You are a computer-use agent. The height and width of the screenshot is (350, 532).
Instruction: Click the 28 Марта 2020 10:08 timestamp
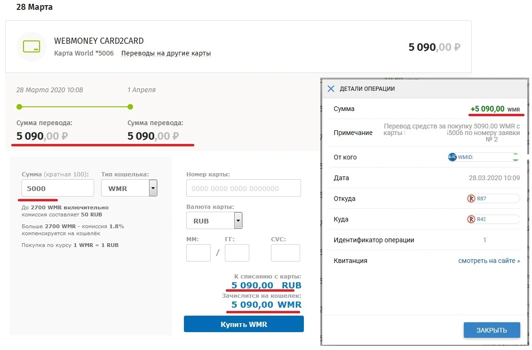click(x=49, y=90)
